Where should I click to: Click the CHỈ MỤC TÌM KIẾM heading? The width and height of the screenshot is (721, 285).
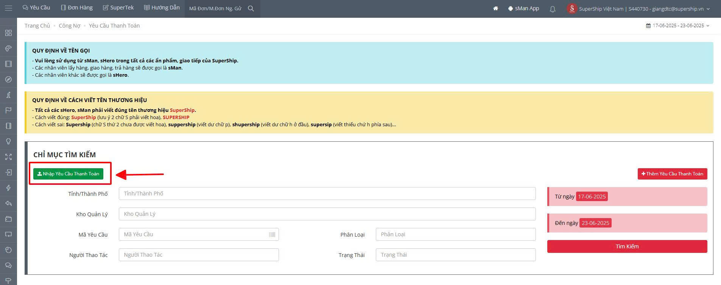(64, 155)
